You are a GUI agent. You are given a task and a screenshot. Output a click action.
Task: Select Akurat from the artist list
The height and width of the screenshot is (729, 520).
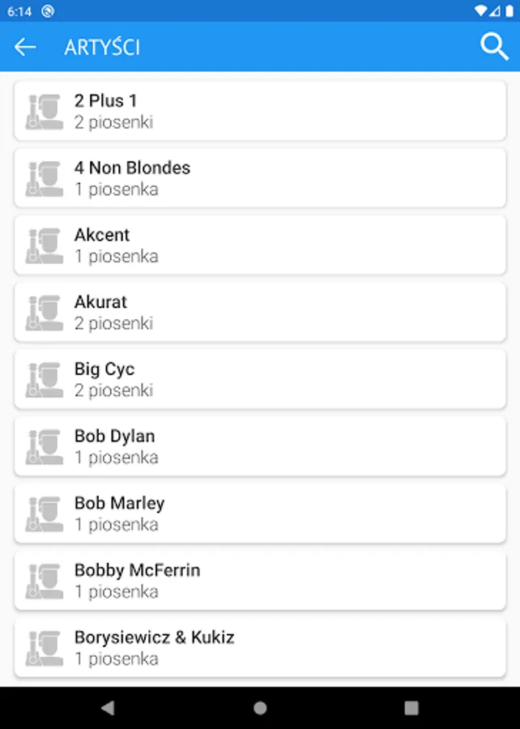pyautogui.click(x=260, y=312)
